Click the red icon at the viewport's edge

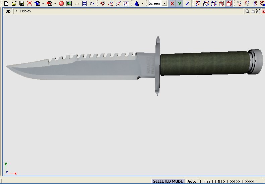(x=263, y=11)
